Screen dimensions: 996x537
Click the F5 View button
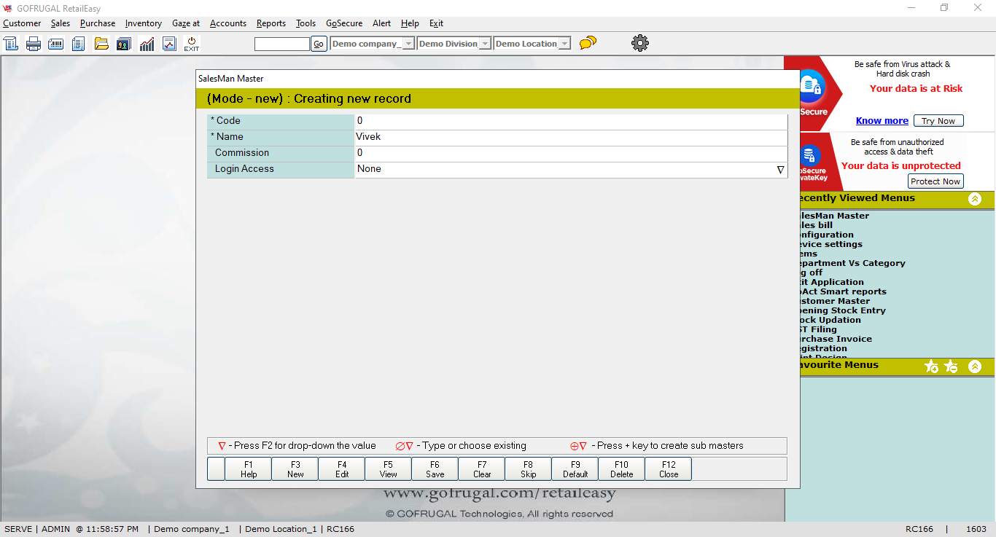tap(389, 469)
